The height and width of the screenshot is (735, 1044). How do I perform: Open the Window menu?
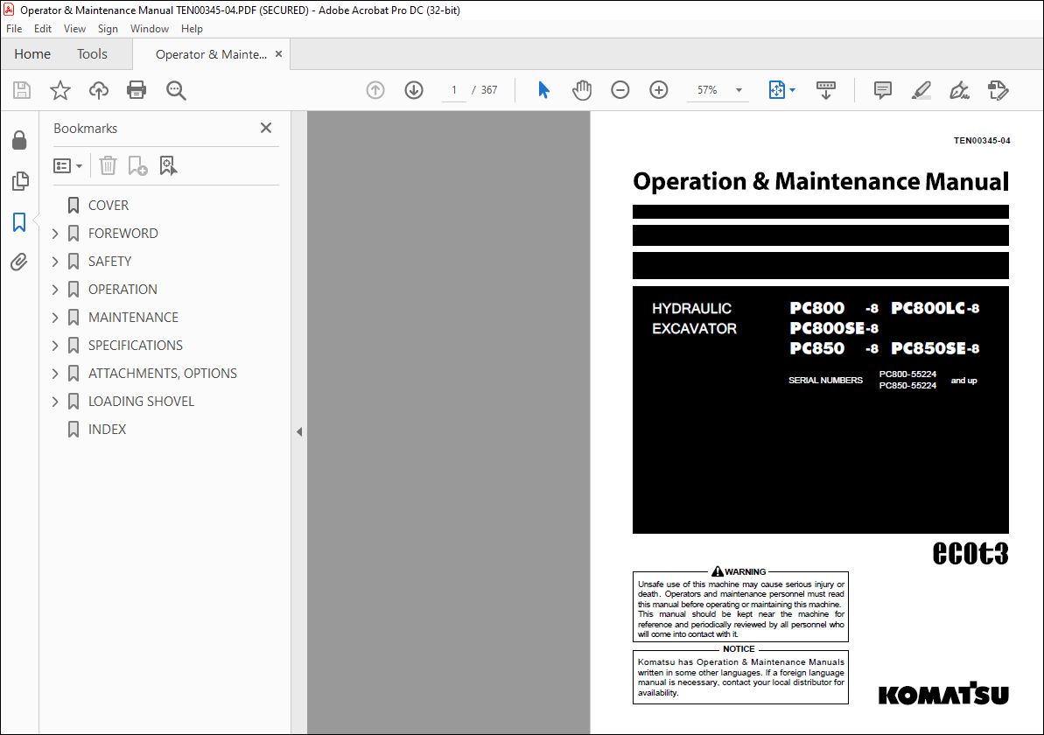(149, 29)
